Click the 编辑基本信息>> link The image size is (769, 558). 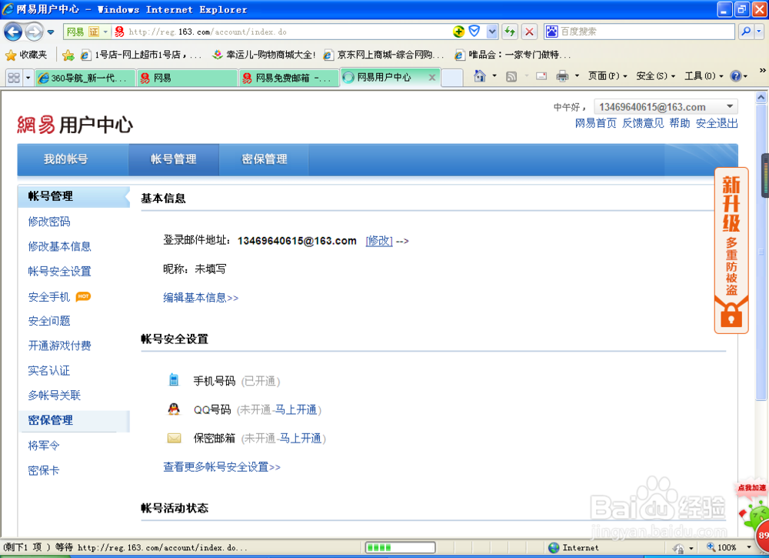click(x=201, y=298)
